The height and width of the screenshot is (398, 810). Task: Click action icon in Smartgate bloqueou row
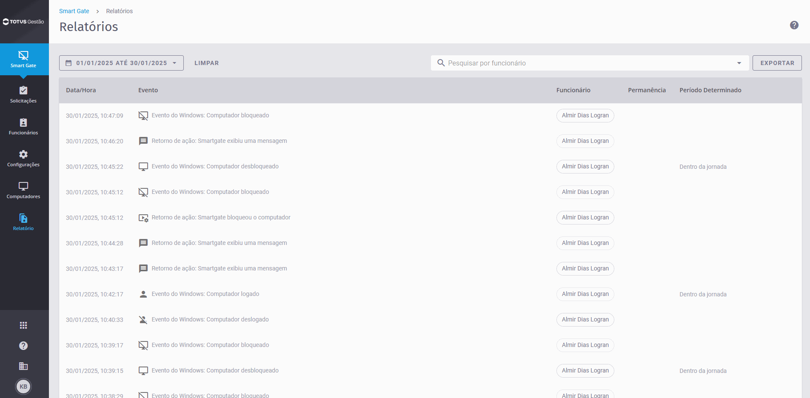coord(143,218)
